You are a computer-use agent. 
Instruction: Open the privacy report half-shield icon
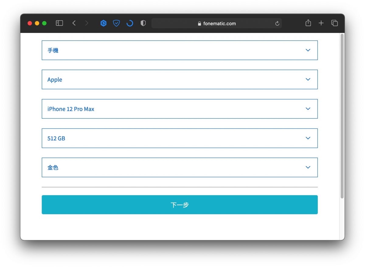point(143,23)
